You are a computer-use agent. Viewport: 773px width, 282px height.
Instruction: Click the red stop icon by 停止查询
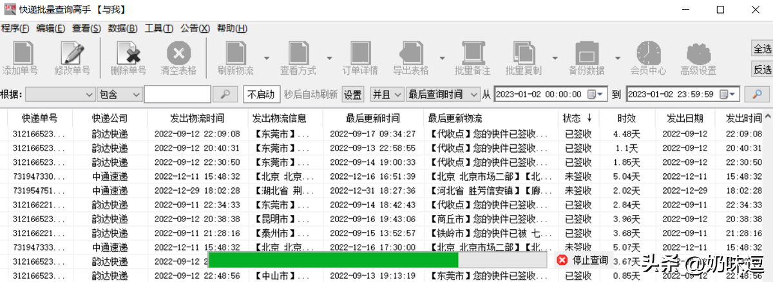562,260
